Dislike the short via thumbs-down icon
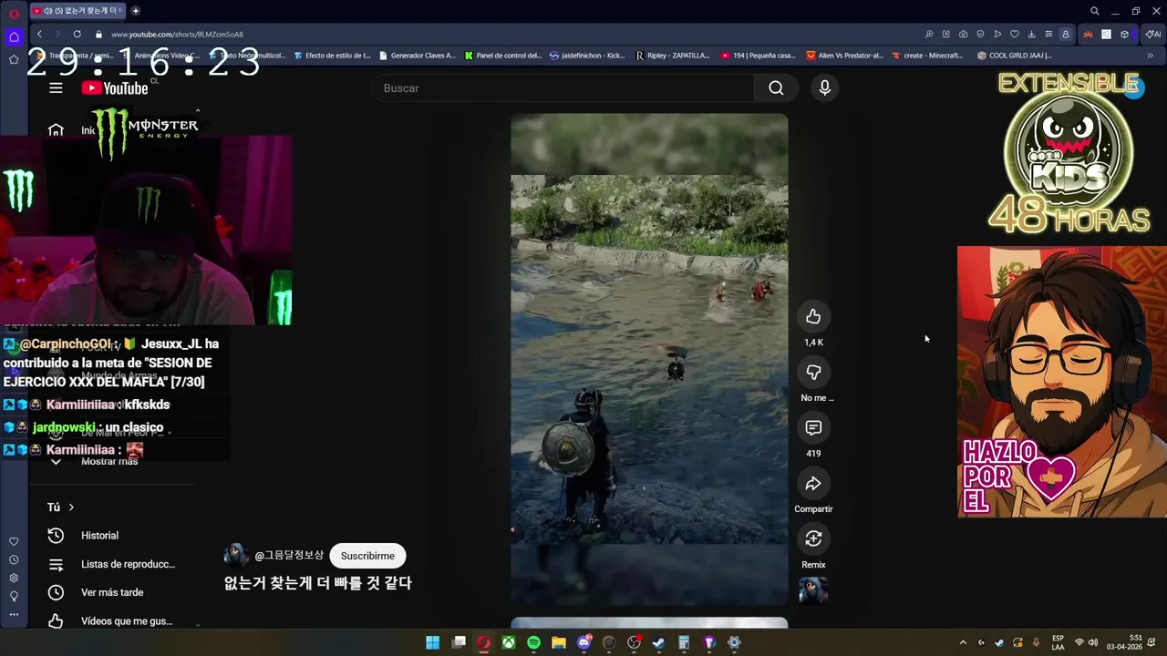1167x656 pixels. click(813, 373)
